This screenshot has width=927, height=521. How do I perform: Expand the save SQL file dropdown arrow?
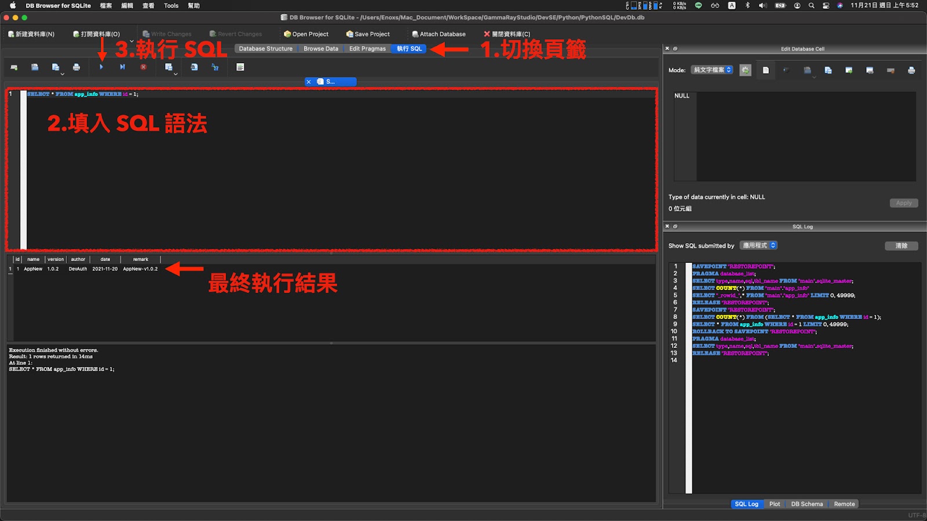pos(62,74)
